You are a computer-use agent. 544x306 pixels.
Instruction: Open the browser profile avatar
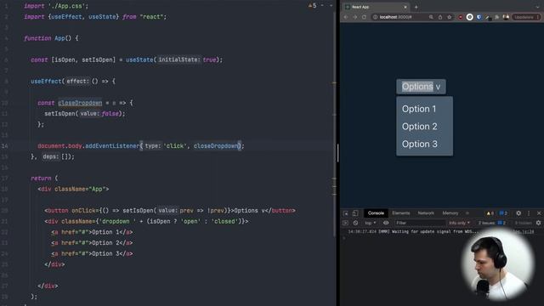click(x=506, y=17)
